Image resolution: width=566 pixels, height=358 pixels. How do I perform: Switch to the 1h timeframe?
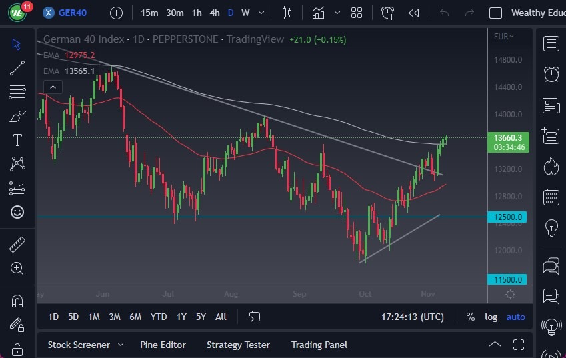[197, 13]
